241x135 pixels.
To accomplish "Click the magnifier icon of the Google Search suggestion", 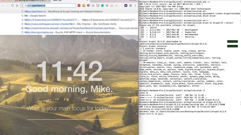I will coord(23,16).
